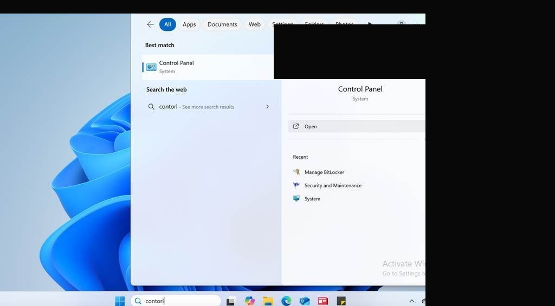The width and height of the screenshot is (555, 306).
Task: Switch to the Web filter tab
Action: pyautogui.click(x=255, y=24)
